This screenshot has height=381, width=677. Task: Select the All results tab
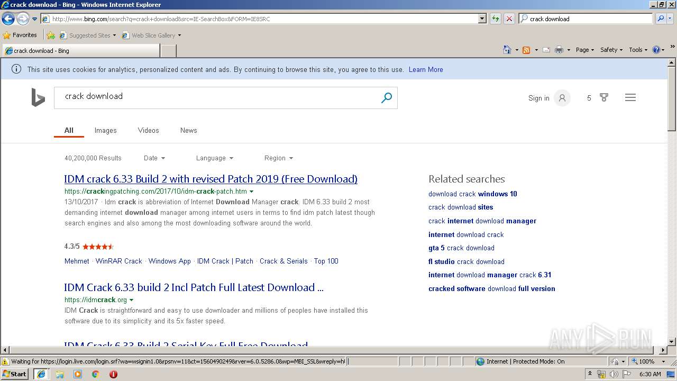69,130
